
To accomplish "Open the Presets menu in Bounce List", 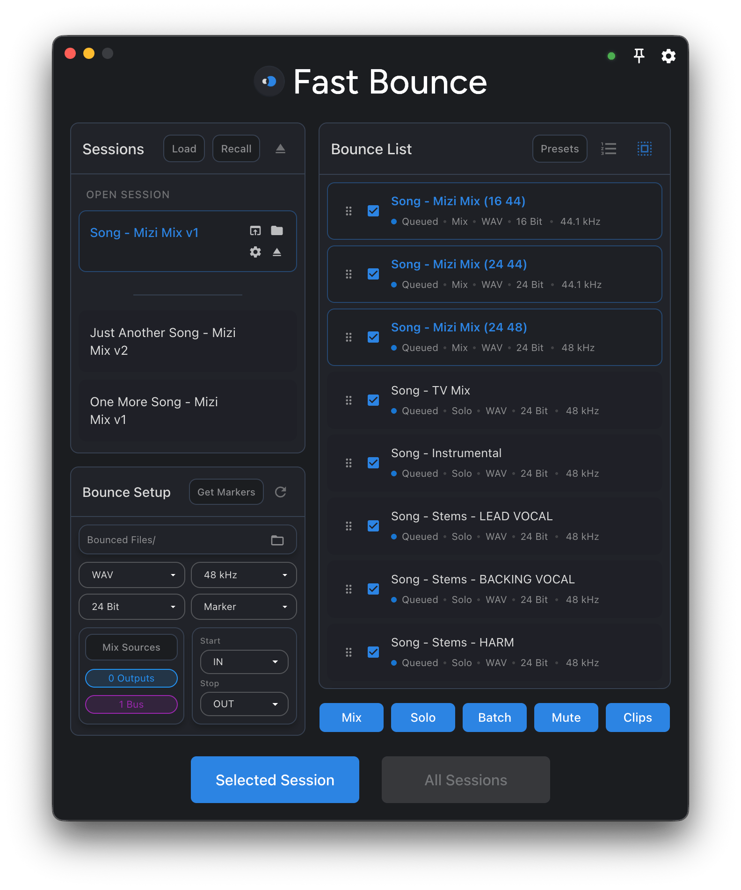I will coord(559,149).
